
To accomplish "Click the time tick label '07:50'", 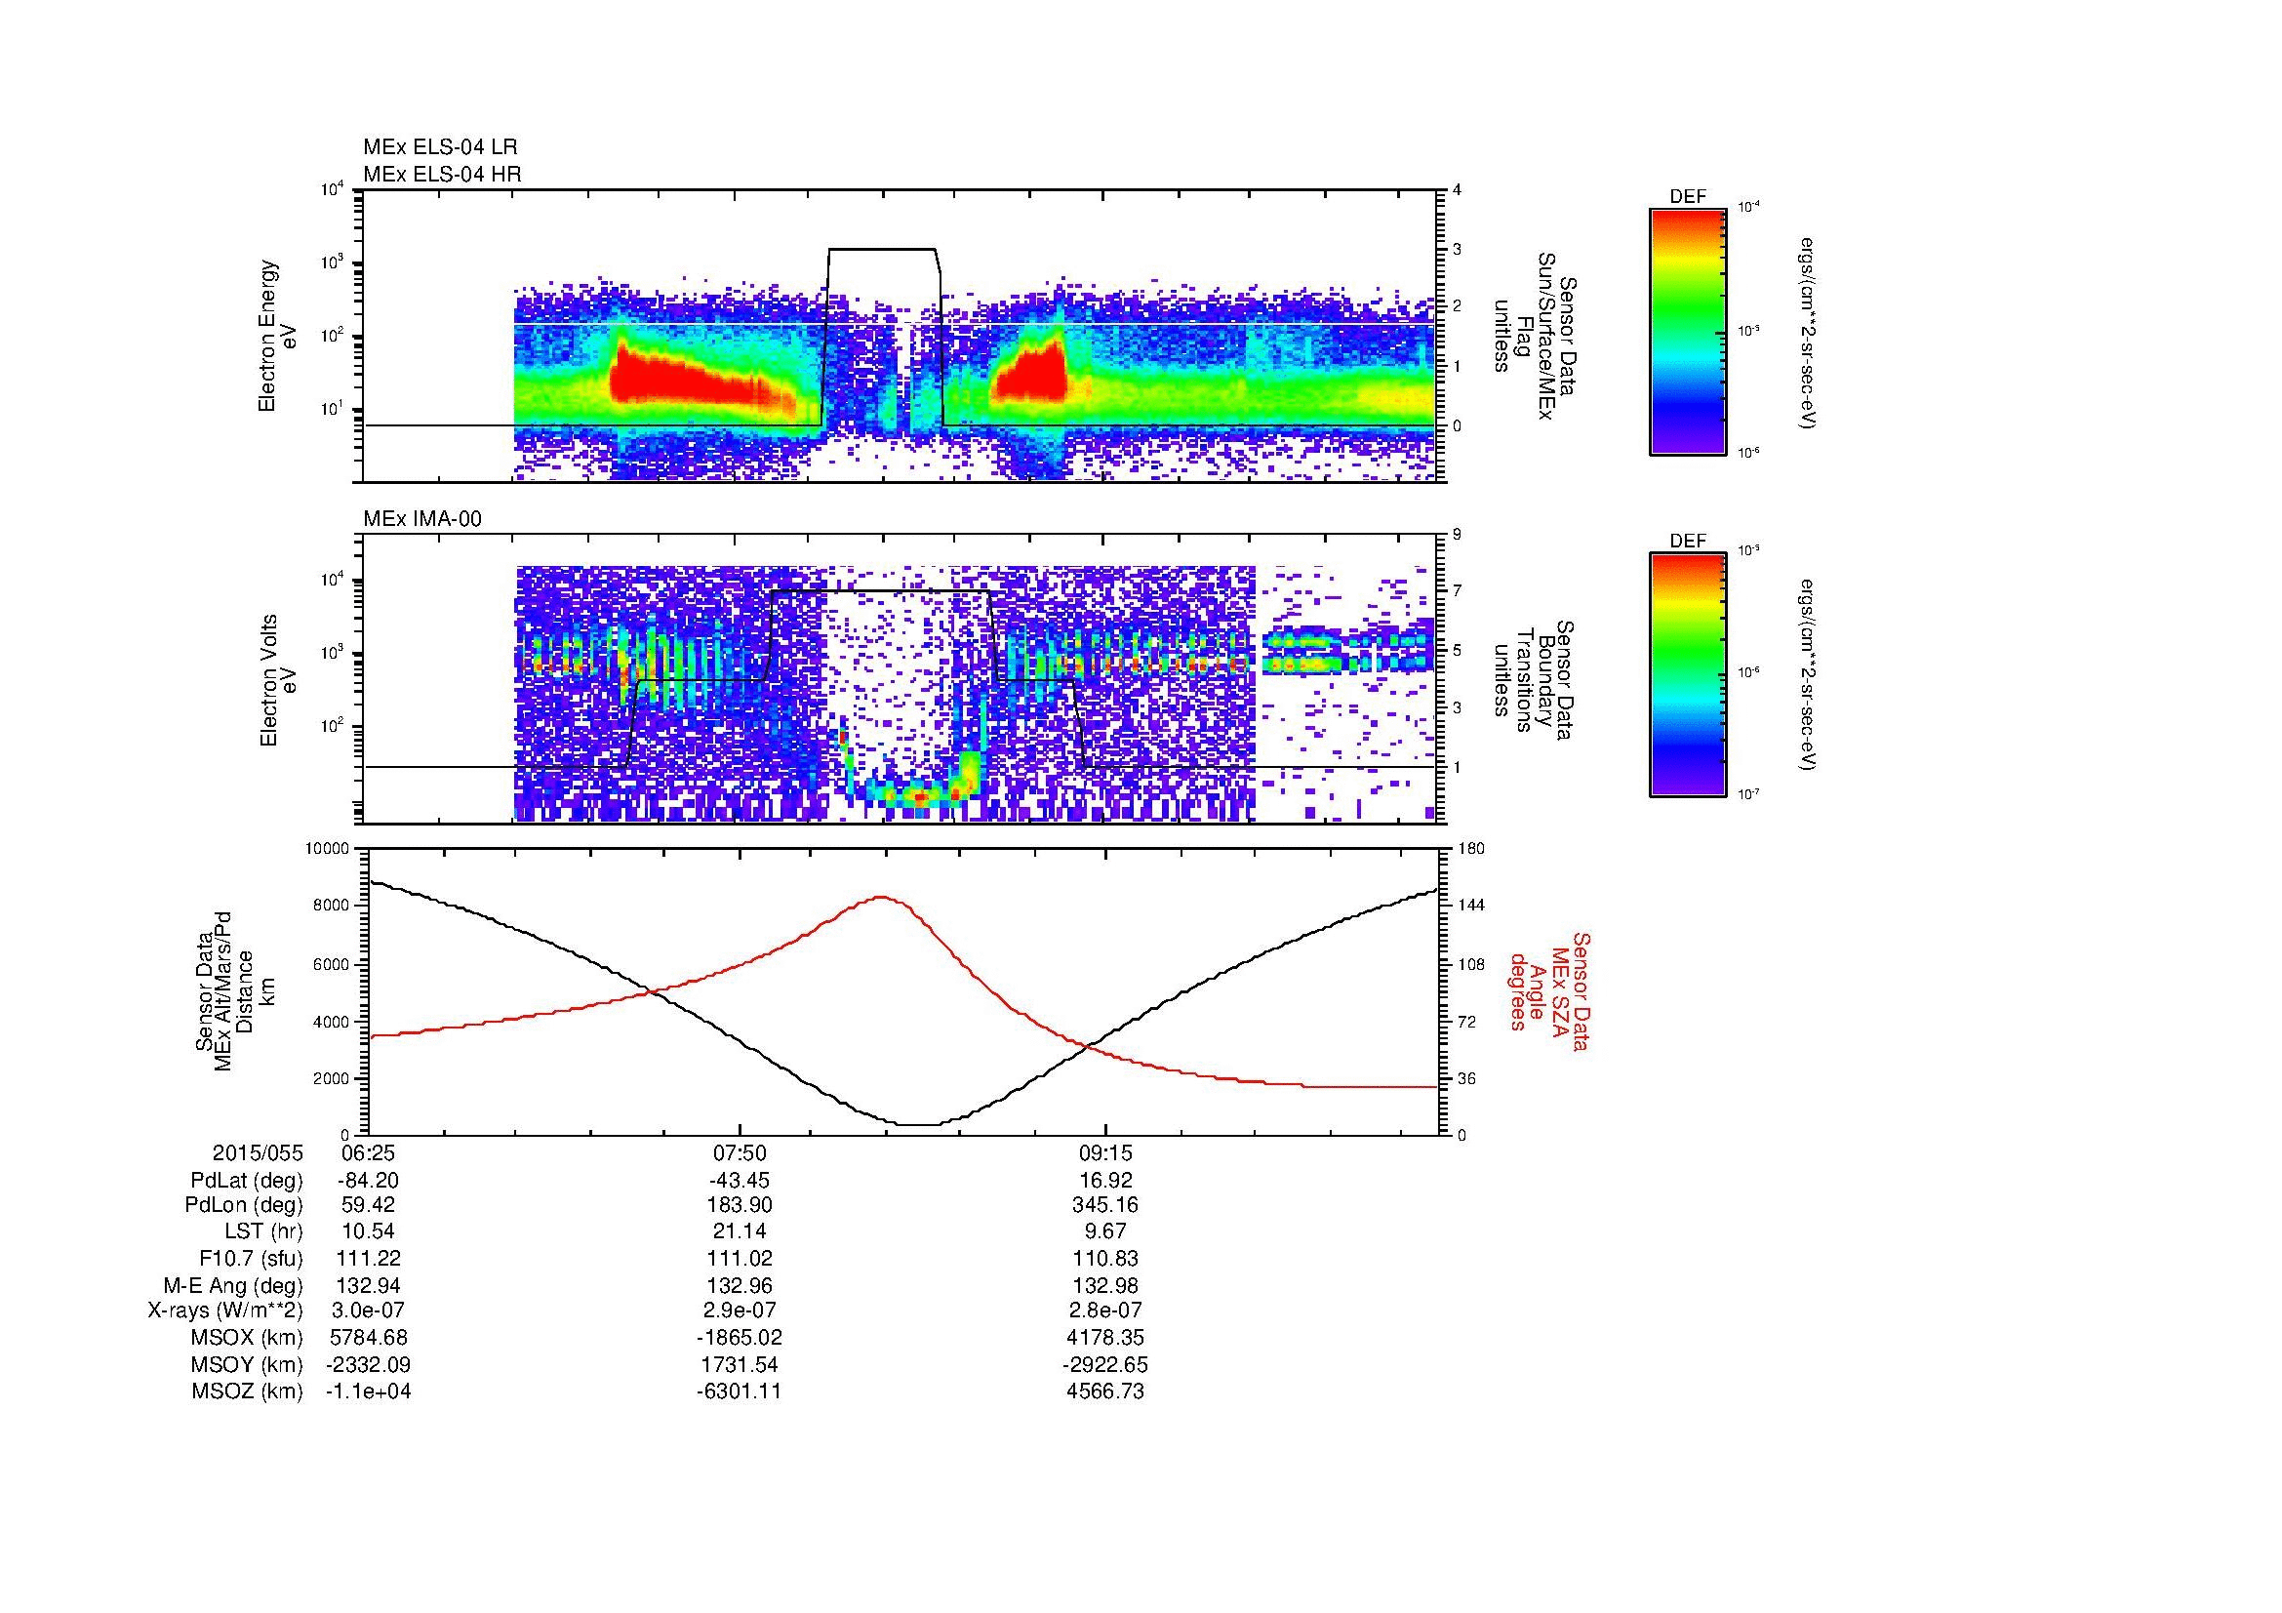I will [x=740, y=1152].
